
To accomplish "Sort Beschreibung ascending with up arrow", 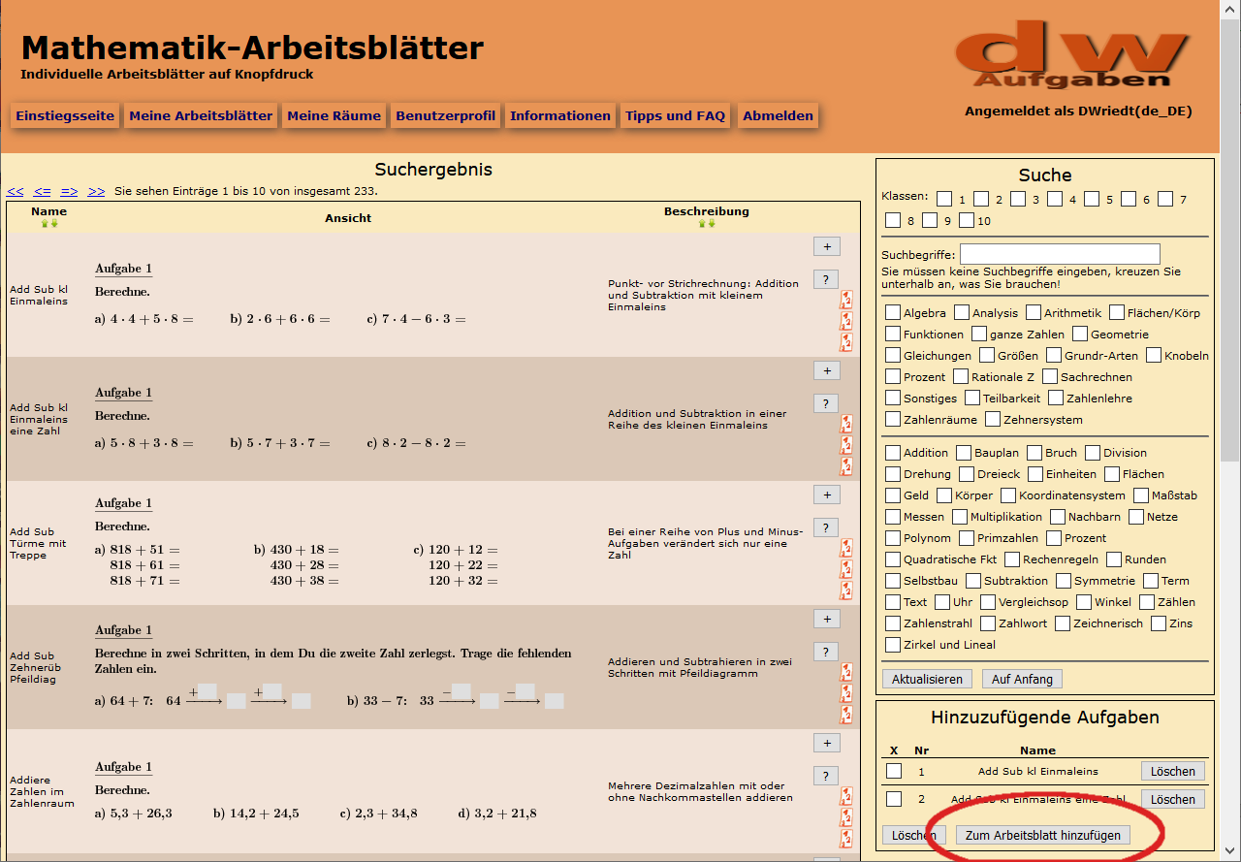I will click(702, 223).
